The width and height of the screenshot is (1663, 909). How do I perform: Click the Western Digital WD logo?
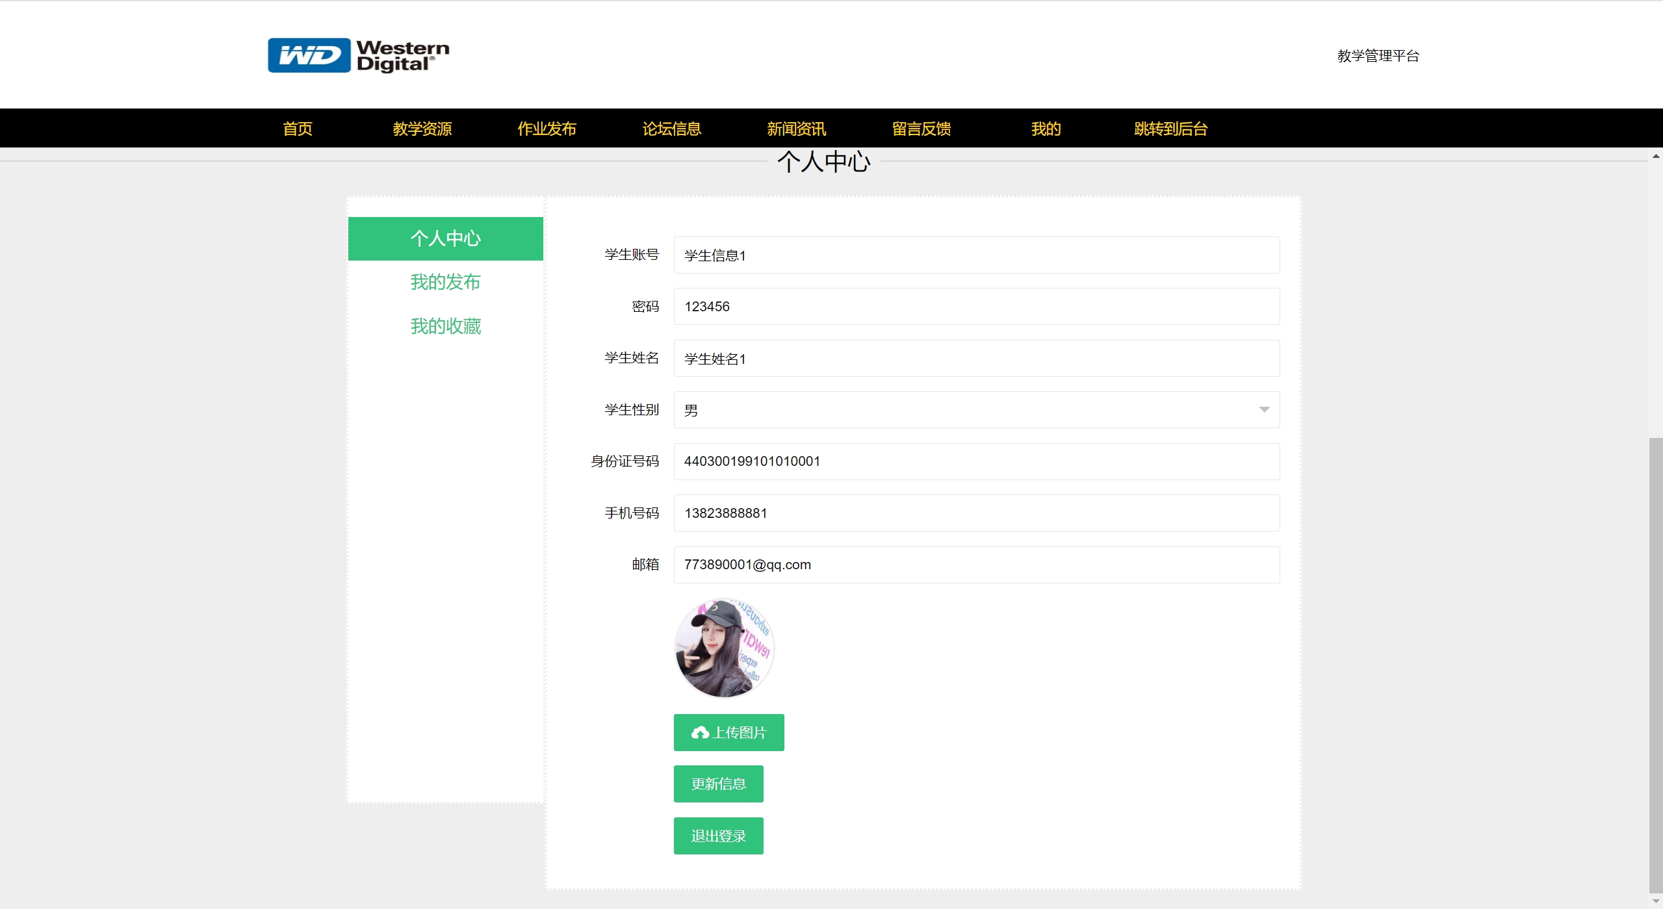click(358, 55)
